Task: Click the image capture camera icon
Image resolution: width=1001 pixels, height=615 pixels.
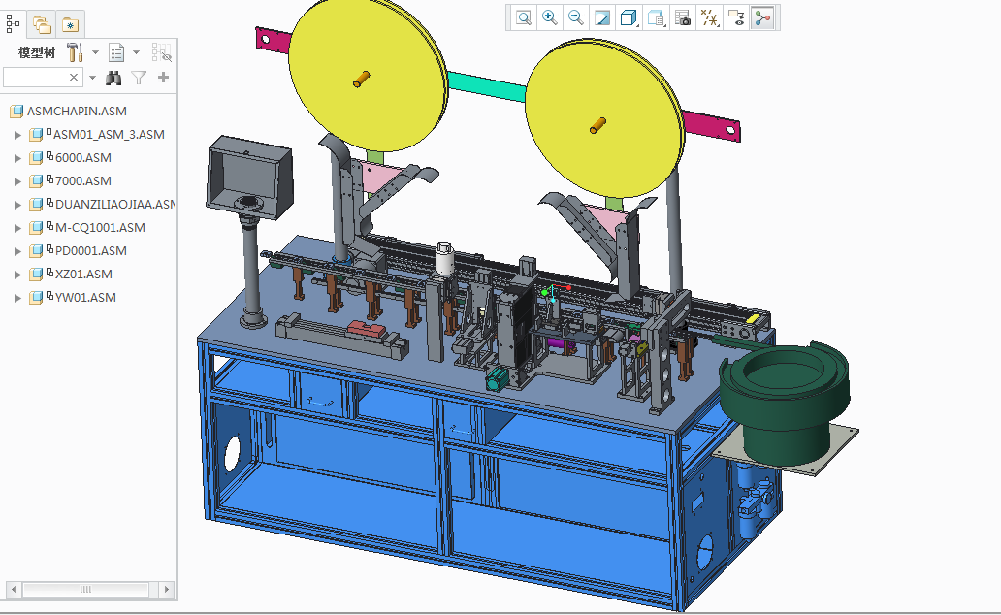Action: 680,16
